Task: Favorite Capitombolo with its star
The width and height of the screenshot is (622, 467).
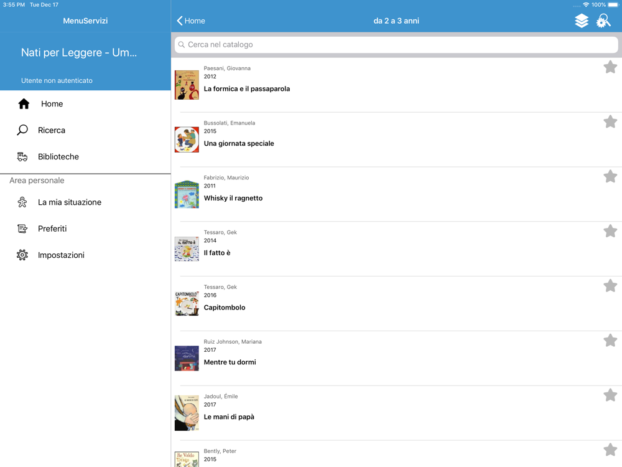Action: click(x=610, y=286)
